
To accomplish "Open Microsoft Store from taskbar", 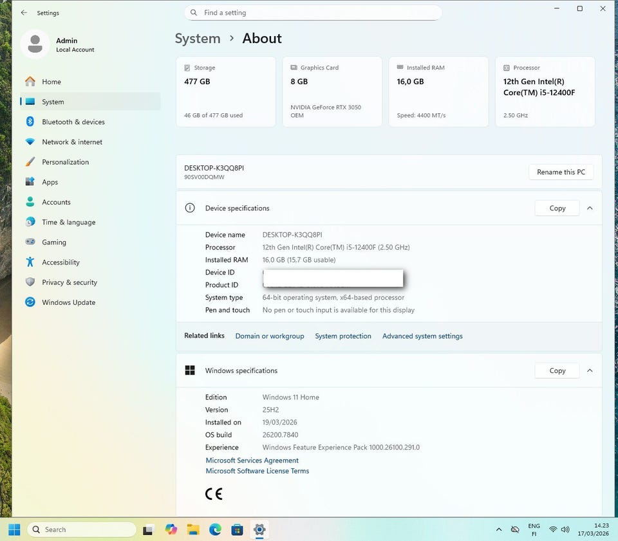I will pos(238,529).
